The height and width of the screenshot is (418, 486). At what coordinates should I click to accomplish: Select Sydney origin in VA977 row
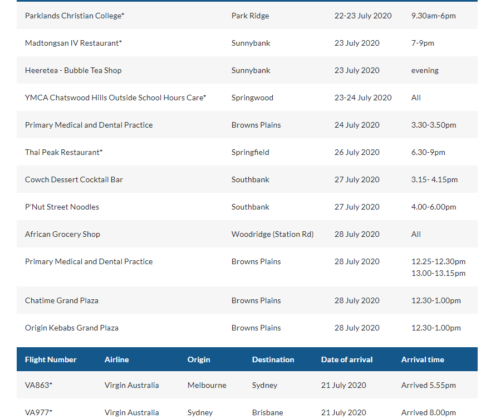(200, 412)
